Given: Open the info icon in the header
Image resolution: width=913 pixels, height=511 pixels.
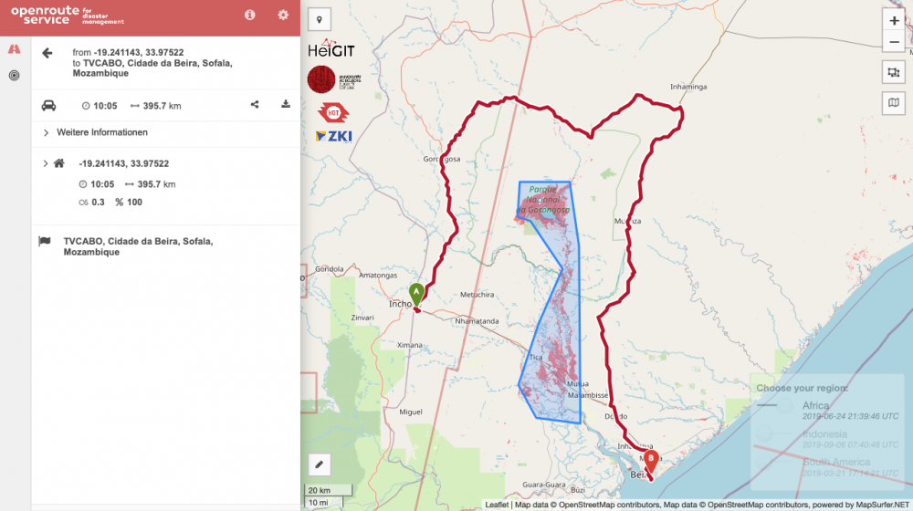Looking at the screenshot, I should tap(250, 15).
